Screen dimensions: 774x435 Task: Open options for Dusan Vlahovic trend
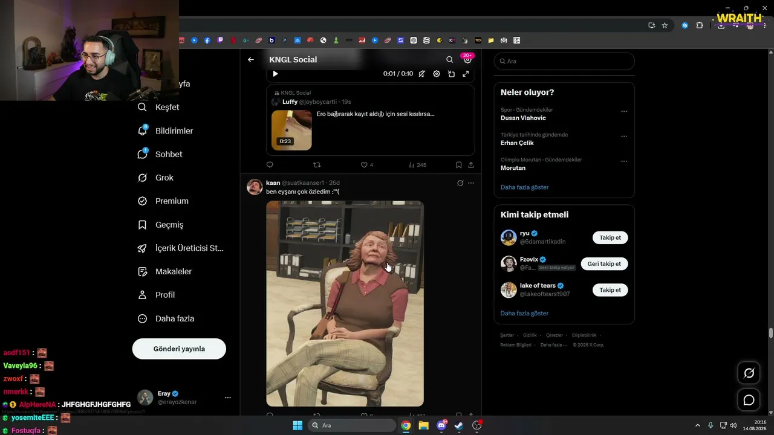[x=624, y=111]
